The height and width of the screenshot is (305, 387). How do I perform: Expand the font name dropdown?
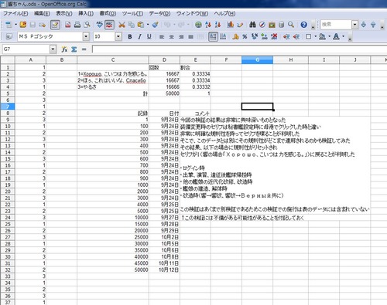click(86, 36)
